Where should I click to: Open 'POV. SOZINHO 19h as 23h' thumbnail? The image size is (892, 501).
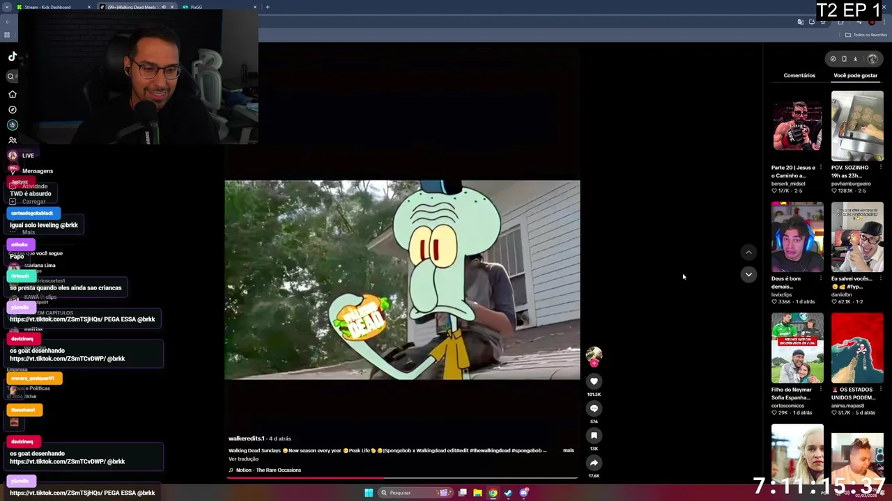(x=857, y=126)
